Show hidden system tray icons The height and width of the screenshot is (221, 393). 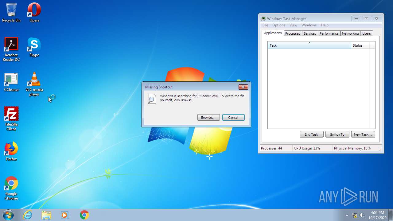tap(347, 215)
